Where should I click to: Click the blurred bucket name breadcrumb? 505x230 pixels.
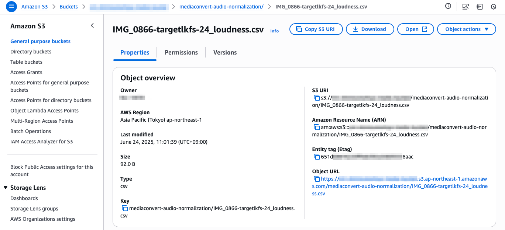click(129, 7)
